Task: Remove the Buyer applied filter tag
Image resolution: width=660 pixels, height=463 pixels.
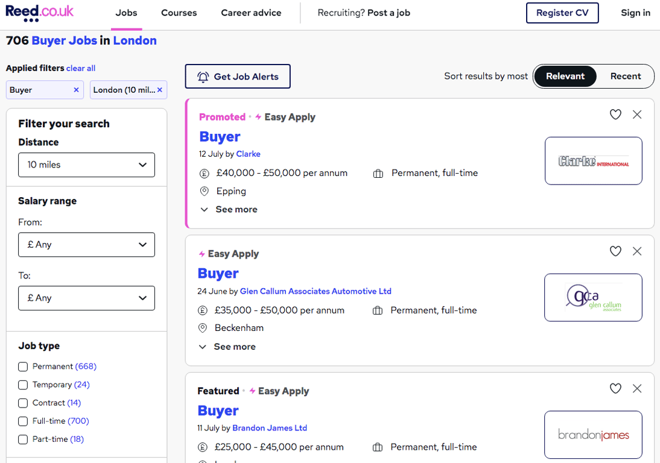Action: (76, 90)
